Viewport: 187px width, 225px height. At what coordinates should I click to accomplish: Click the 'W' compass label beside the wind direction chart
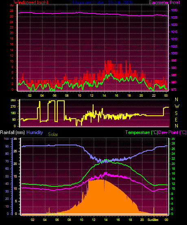pyautogui.click(x=177, y=106)
